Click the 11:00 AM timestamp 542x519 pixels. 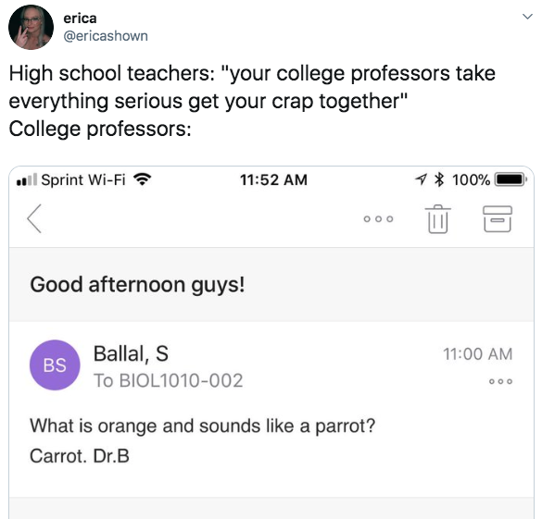pyautogui.click(x=478, y=354)
